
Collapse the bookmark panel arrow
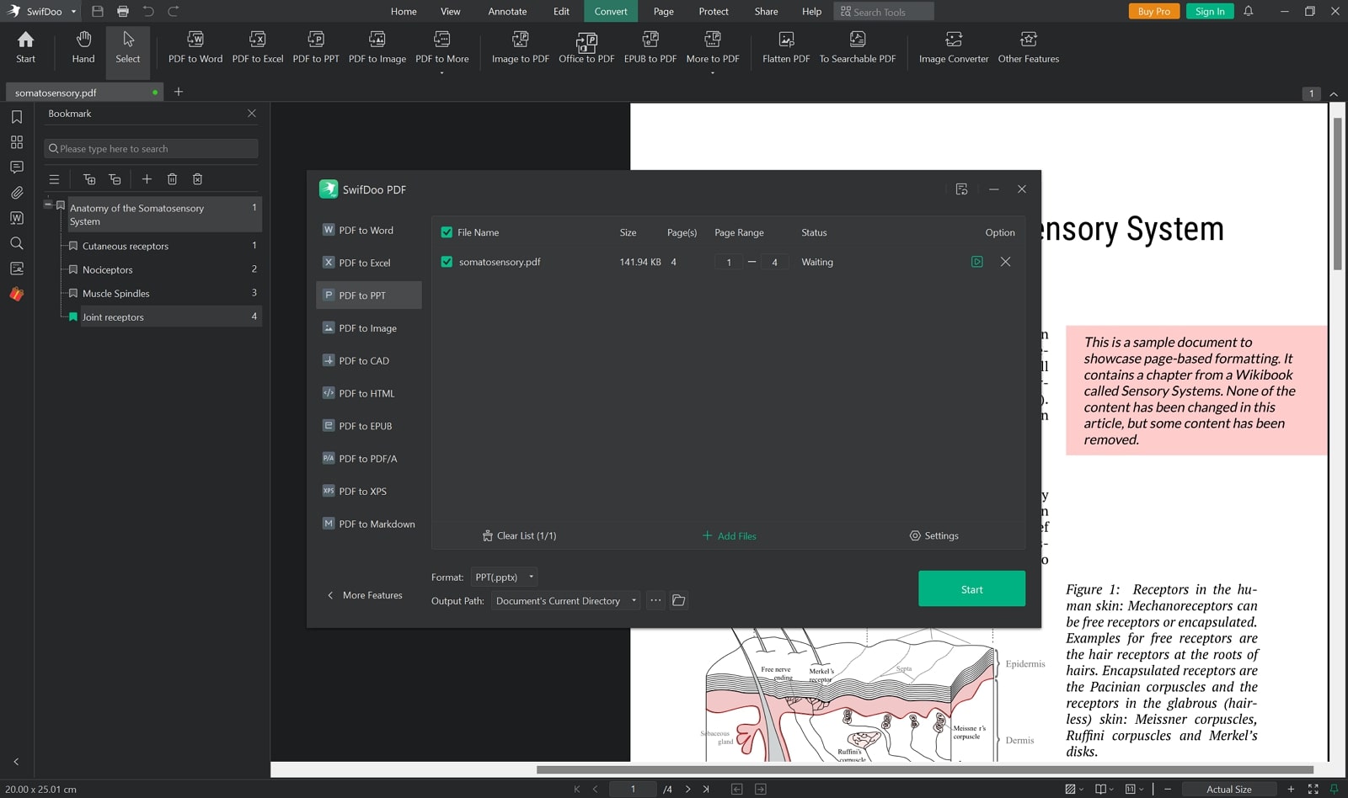(x=16, y=762)
